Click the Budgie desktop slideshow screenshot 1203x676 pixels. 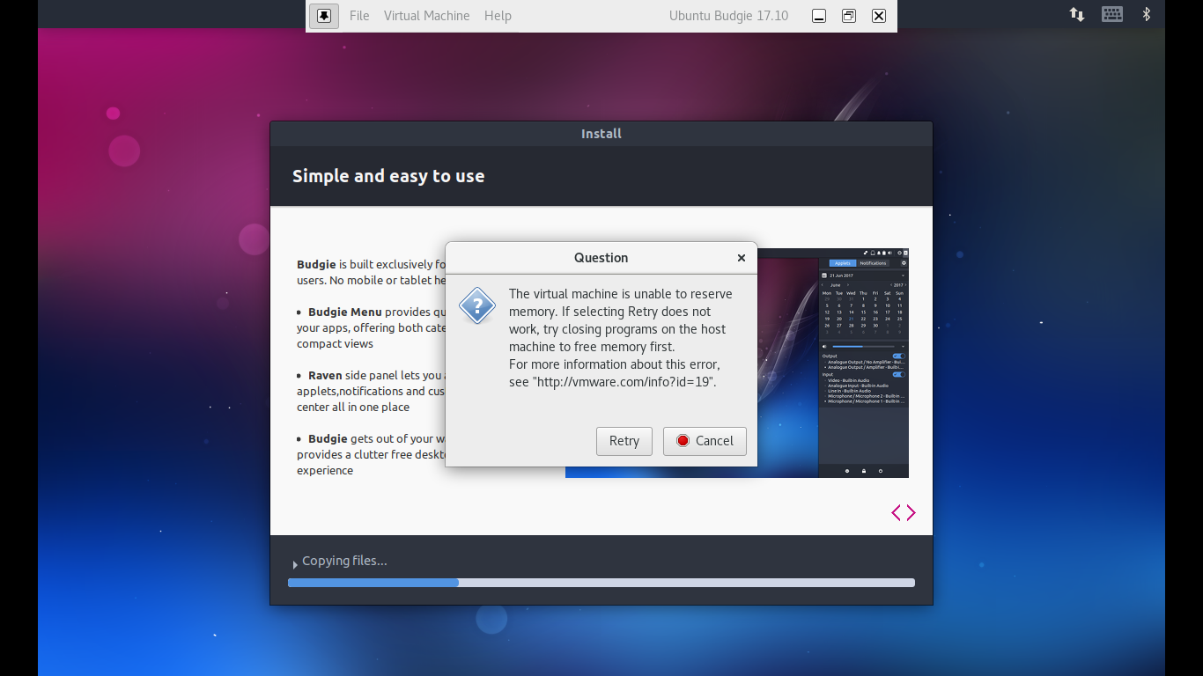click(x=736, y=363)
